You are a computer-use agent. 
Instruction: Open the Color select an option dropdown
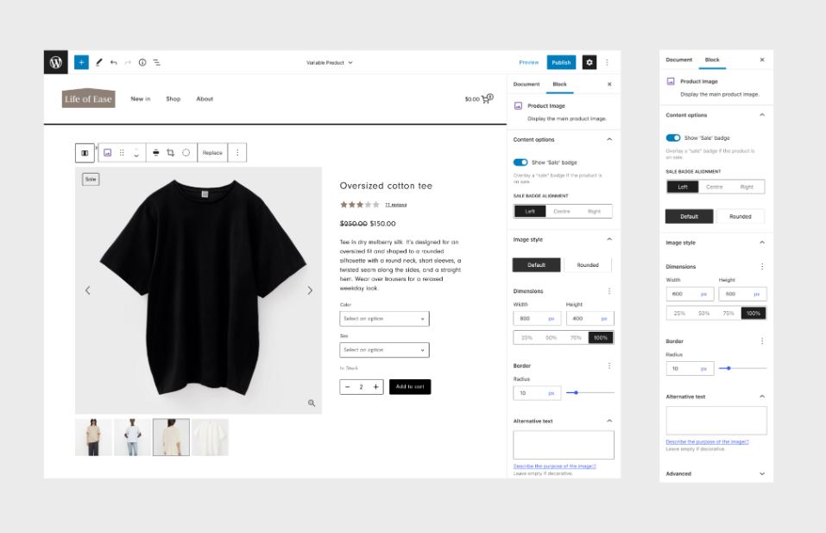click(384, 319)
